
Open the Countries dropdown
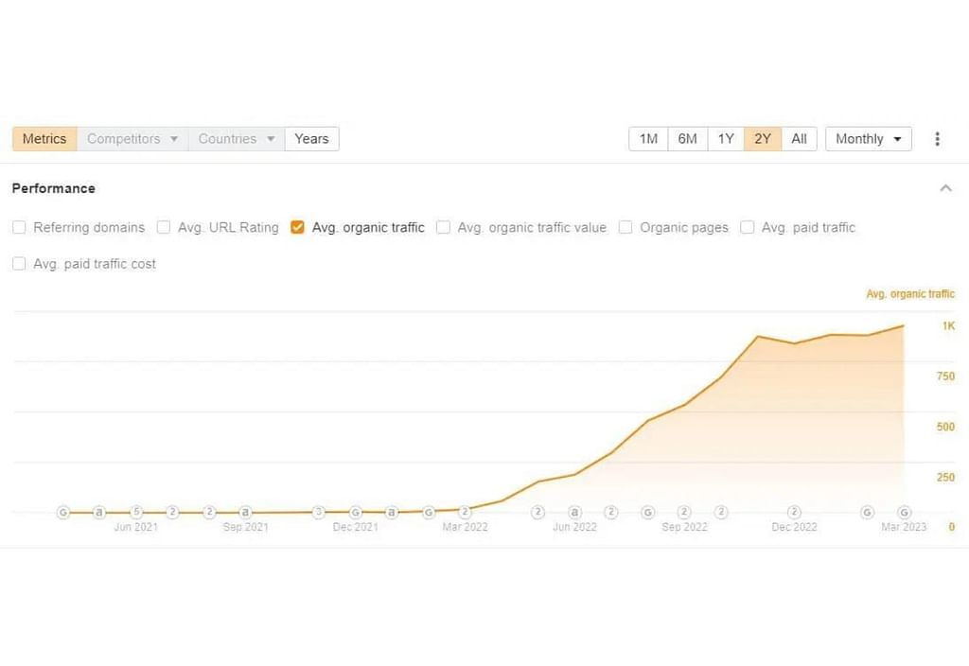pyautogui.click(x=237, y=139)
